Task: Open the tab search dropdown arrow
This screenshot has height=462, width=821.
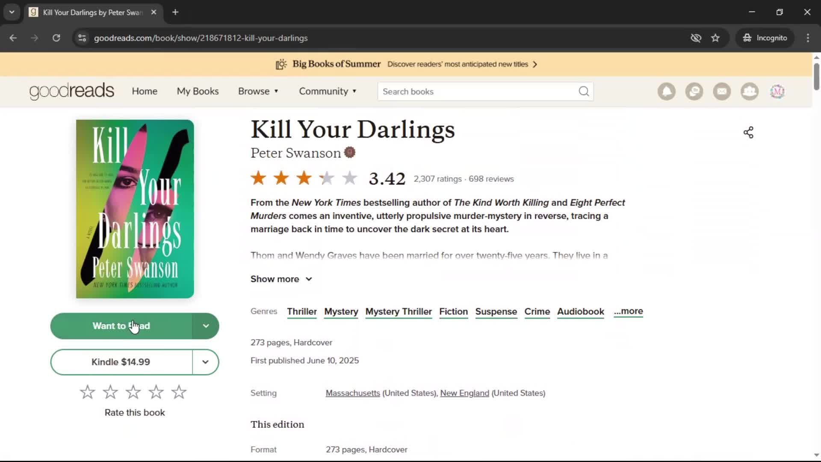Action: 12,12
